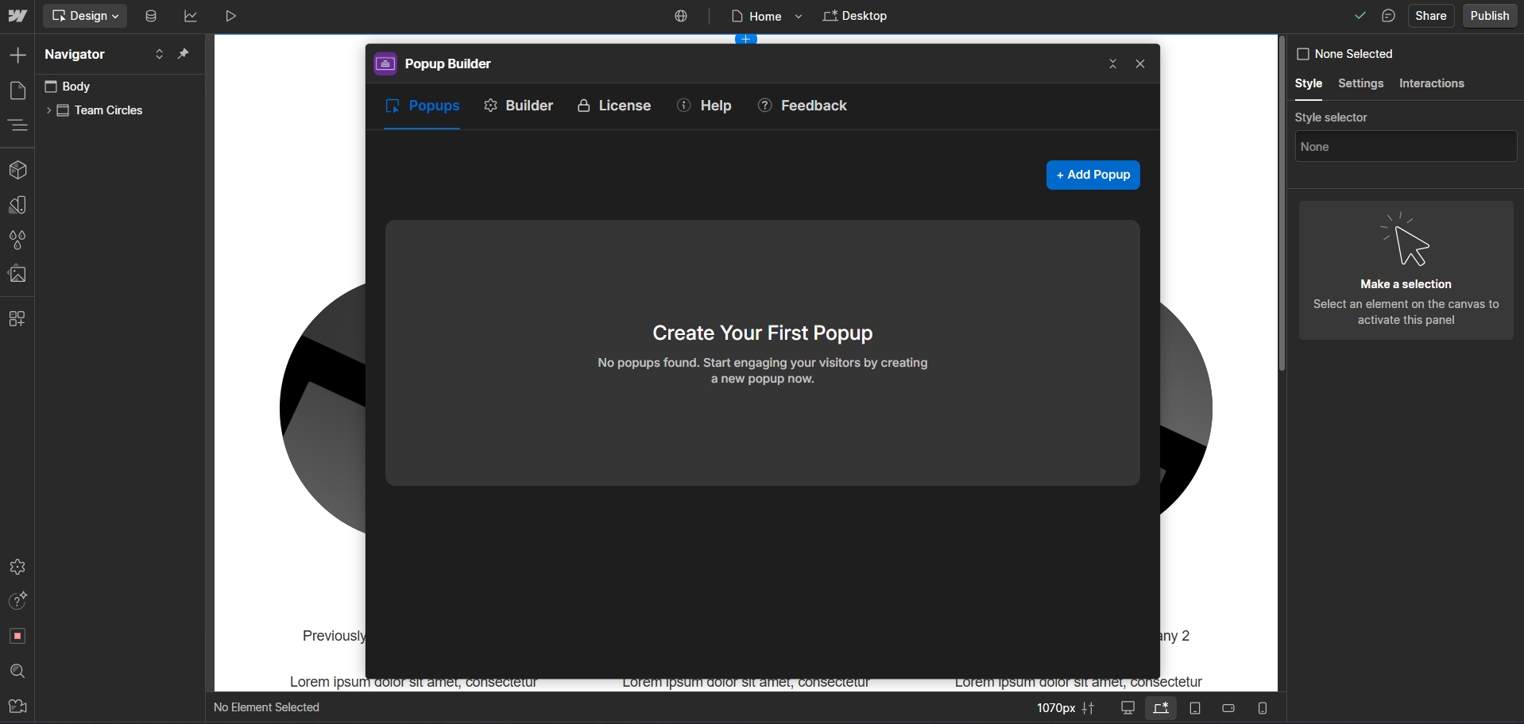The width and height of the screenshot is (1524, 724).
Task: Switch to the Builder tab
Action: pos(519,106)
